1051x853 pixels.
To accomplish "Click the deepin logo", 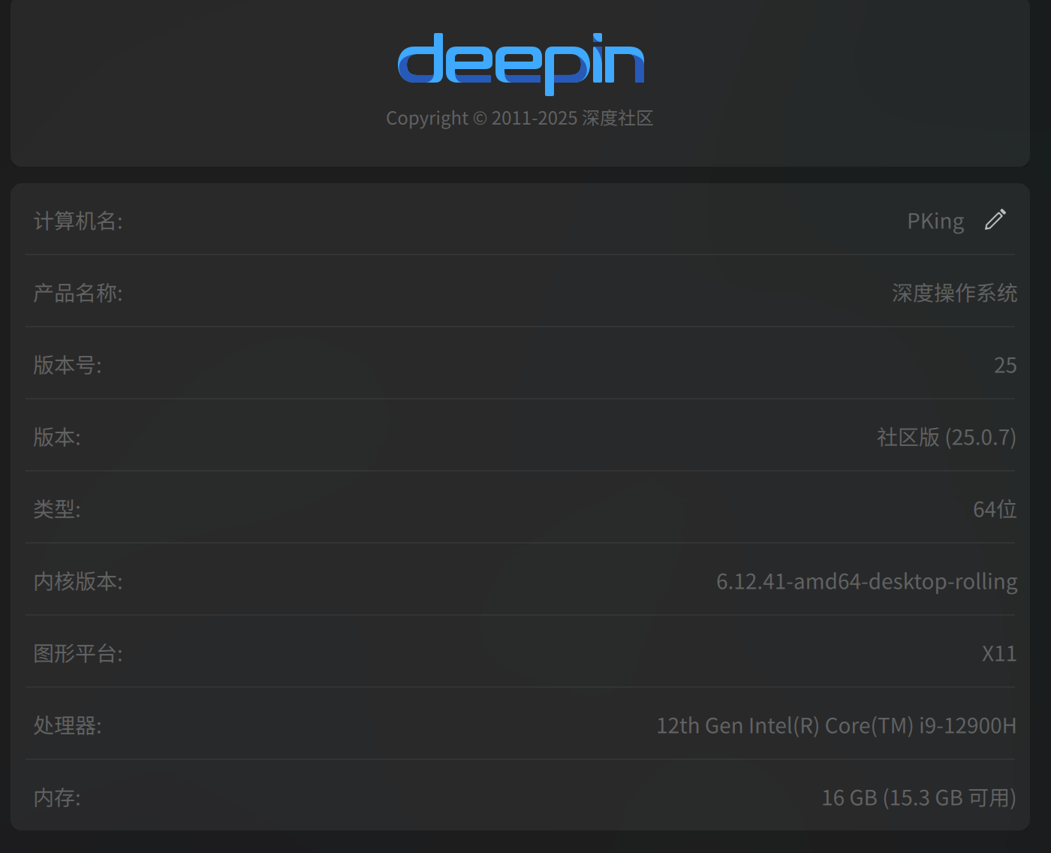I will (520, 64).
